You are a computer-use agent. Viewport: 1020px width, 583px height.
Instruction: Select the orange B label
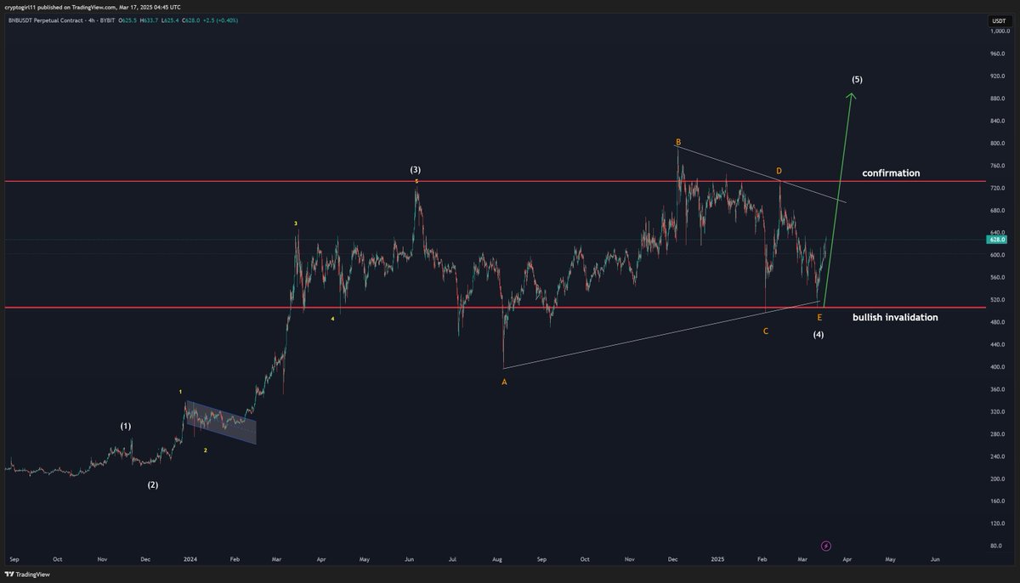678,142
